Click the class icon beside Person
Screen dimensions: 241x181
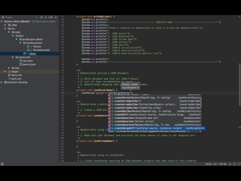click(x=28, y=46)
